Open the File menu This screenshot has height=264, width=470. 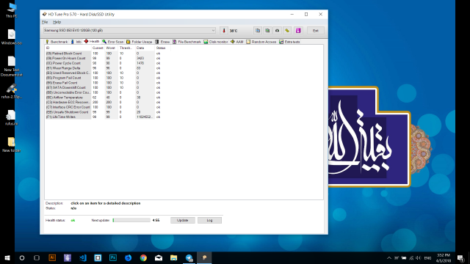[45, 22]
